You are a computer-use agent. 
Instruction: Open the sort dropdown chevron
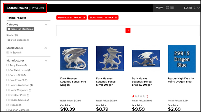pos(199,8)
